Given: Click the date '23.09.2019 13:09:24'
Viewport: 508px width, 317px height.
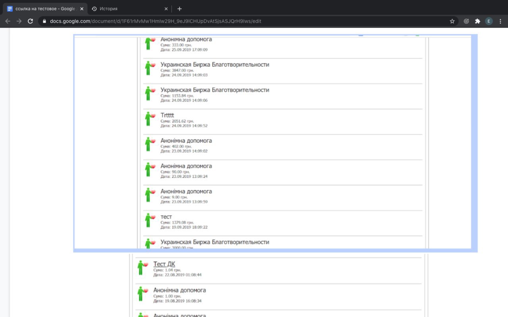Looking at the screenshot, I should coord(190,177).
